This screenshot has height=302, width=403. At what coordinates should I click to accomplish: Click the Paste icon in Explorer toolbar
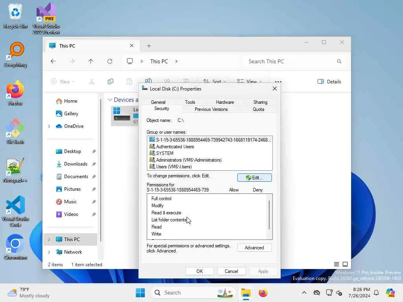[129, 82]
